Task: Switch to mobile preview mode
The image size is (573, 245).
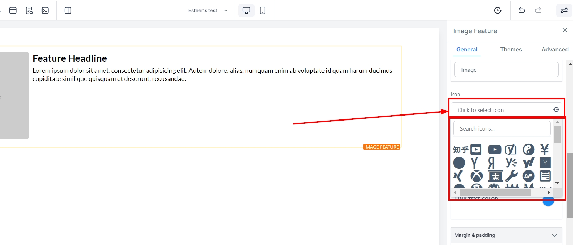Action: point(262,10)
